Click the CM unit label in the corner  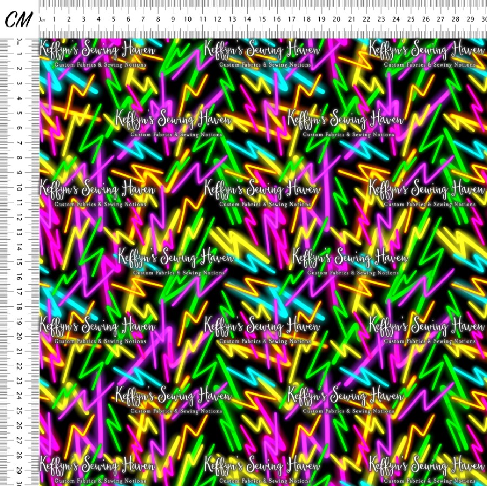(19, 19)
